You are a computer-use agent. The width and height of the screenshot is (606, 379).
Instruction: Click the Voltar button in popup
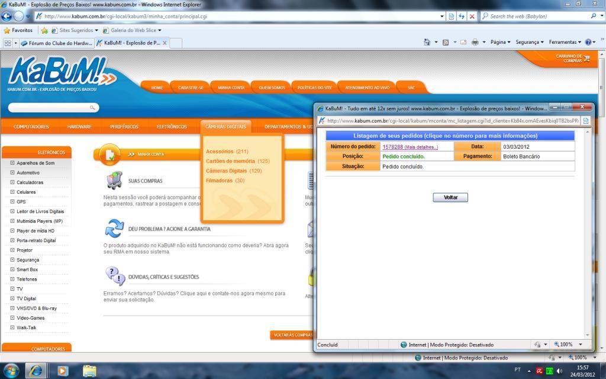click(450, 198)
